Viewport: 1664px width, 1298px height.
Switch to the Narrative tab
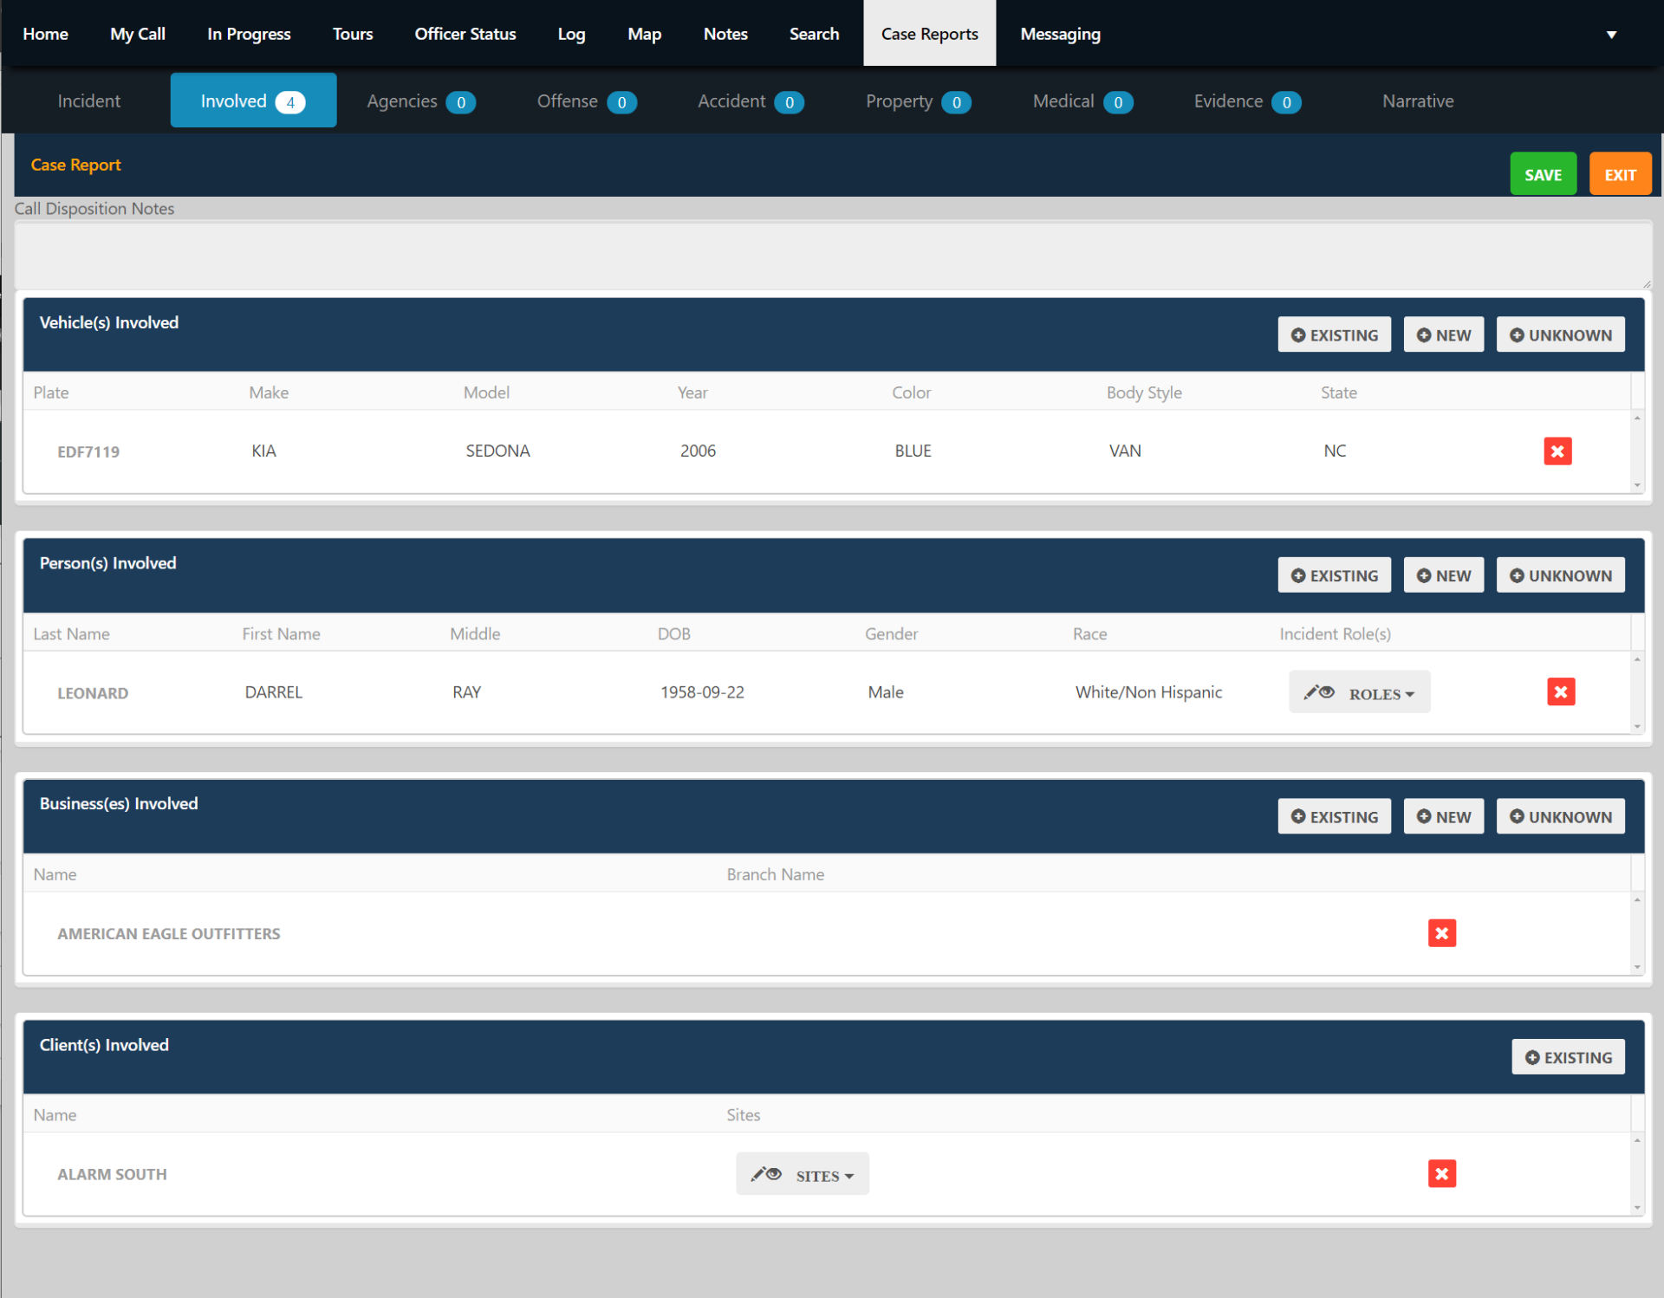tap(1418, 101)
